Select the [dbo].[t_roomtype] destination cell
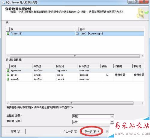This screenshot has width=150, height=138. coord(111,34)
